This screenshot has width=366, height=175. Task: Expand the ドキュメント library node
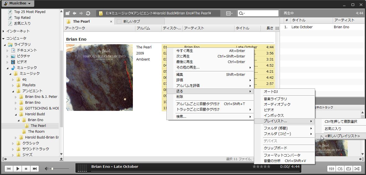click(7, 50)
